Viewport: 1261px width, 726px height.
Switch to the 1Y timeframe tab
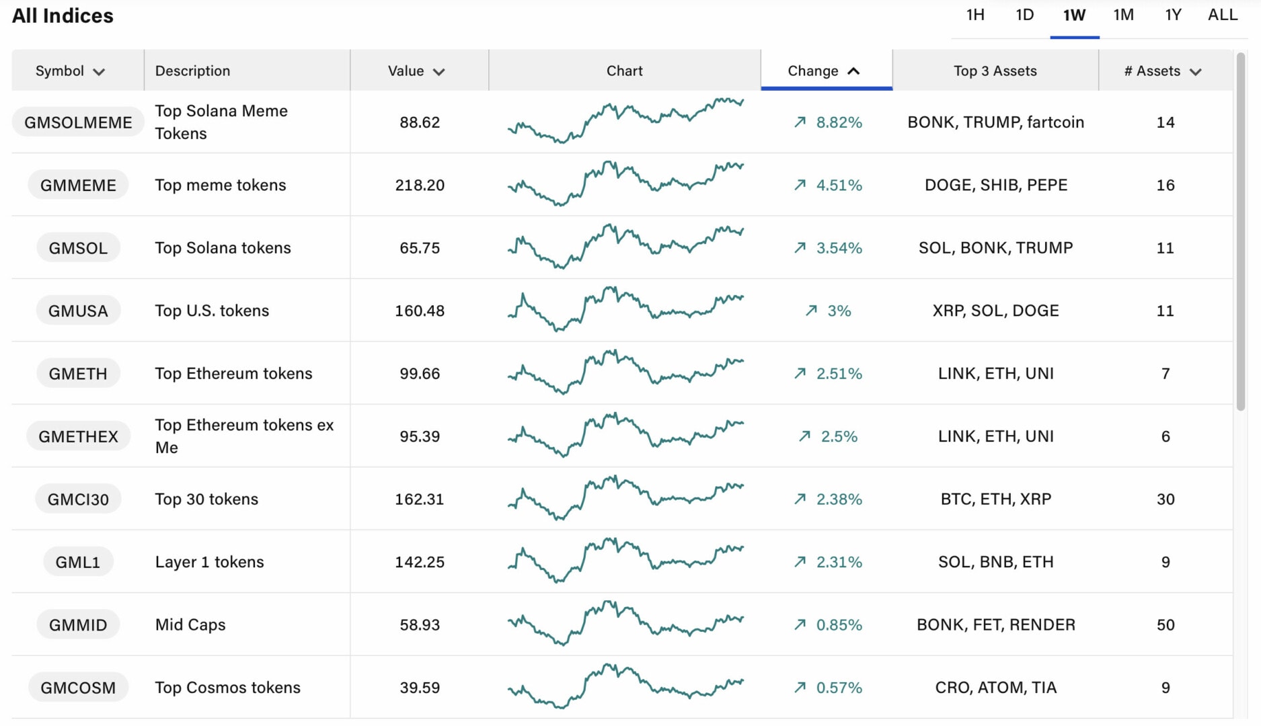[1173, 15]
